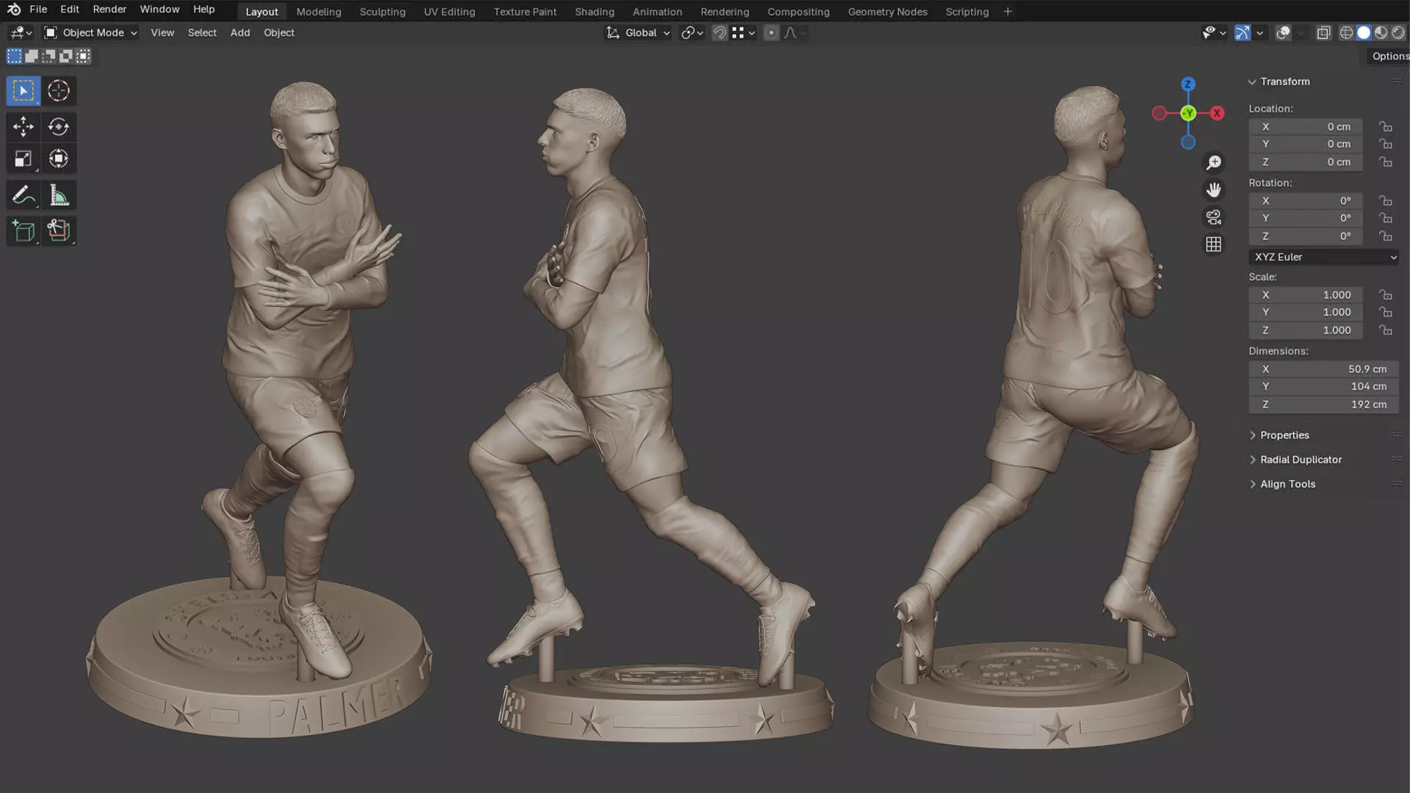This screenshot has height=793, width=1410.
Task: Choose the Add Cube tool
Action: point(23,231)
